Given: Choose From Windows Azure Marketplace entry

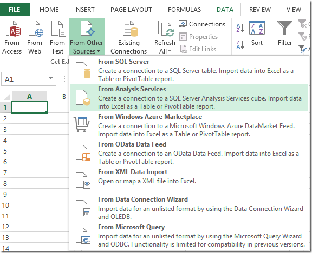Looking at the screenshot, I should 188,125.
